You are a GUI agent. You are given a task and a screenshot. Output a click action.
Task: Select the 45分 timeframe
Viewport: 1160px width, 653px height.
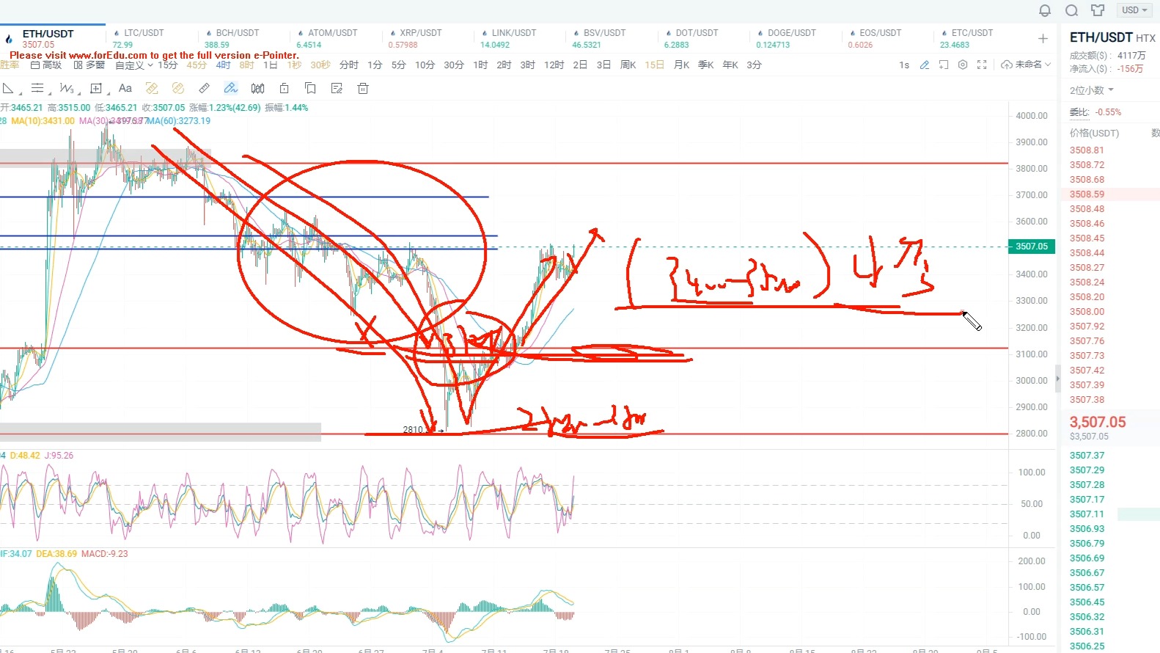[197, 65]
